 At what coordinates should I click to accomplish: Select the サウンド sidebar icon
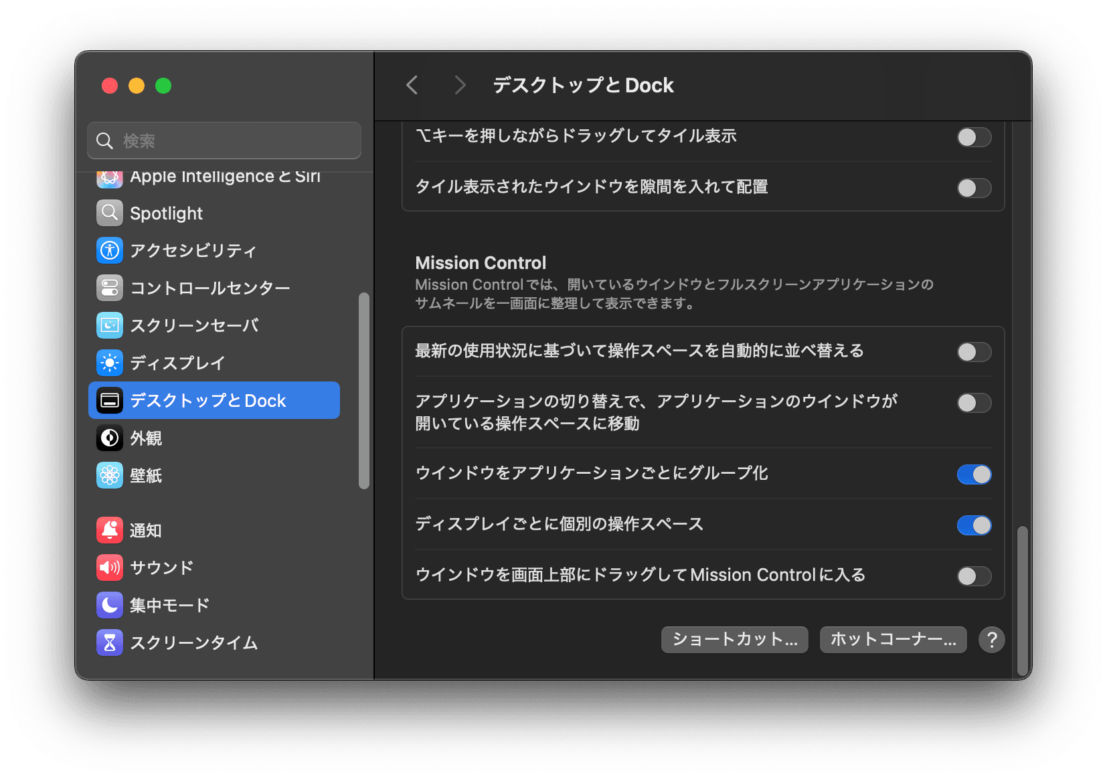109,568
